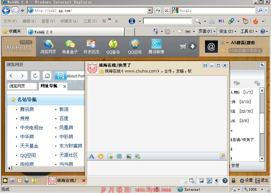Expand the online status dropdown beside A5唐磊
The width and height of the screenshot is (271, 193).
[x=227, y=42]
